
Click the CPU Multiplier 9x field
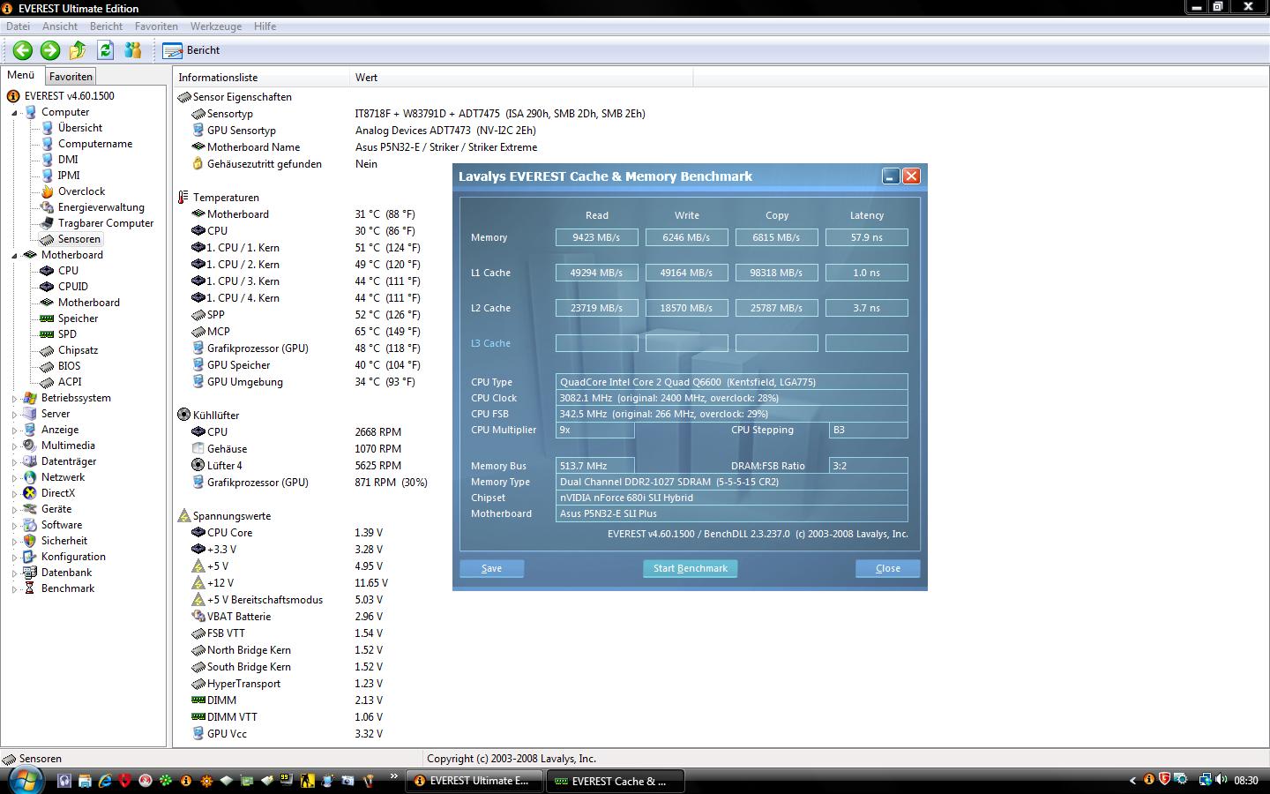[x=594, y=430]
